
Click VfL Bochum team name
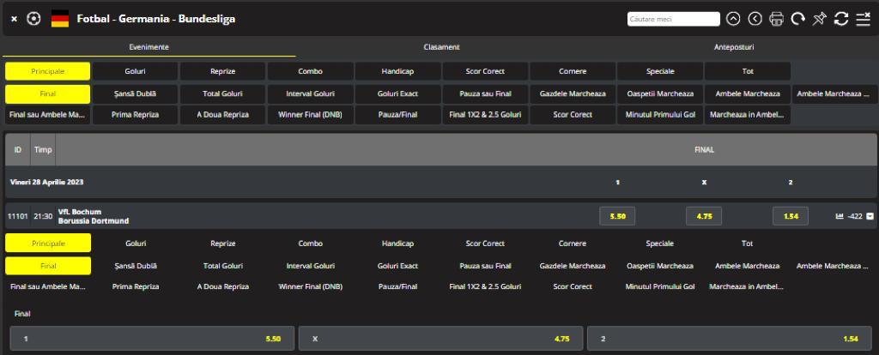[x=80, y=212]
